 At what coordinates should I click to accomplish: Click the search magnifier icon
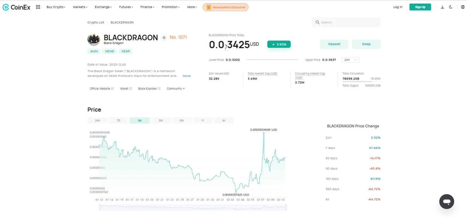318,22
